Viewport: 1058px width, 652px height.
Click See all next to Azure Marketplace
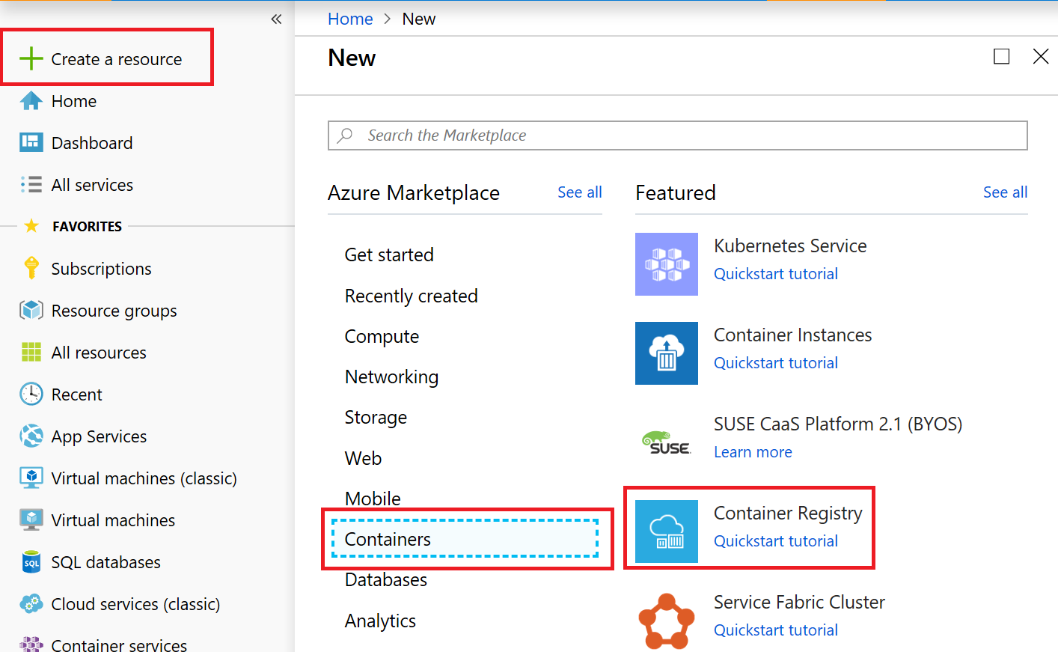(580, 192)
